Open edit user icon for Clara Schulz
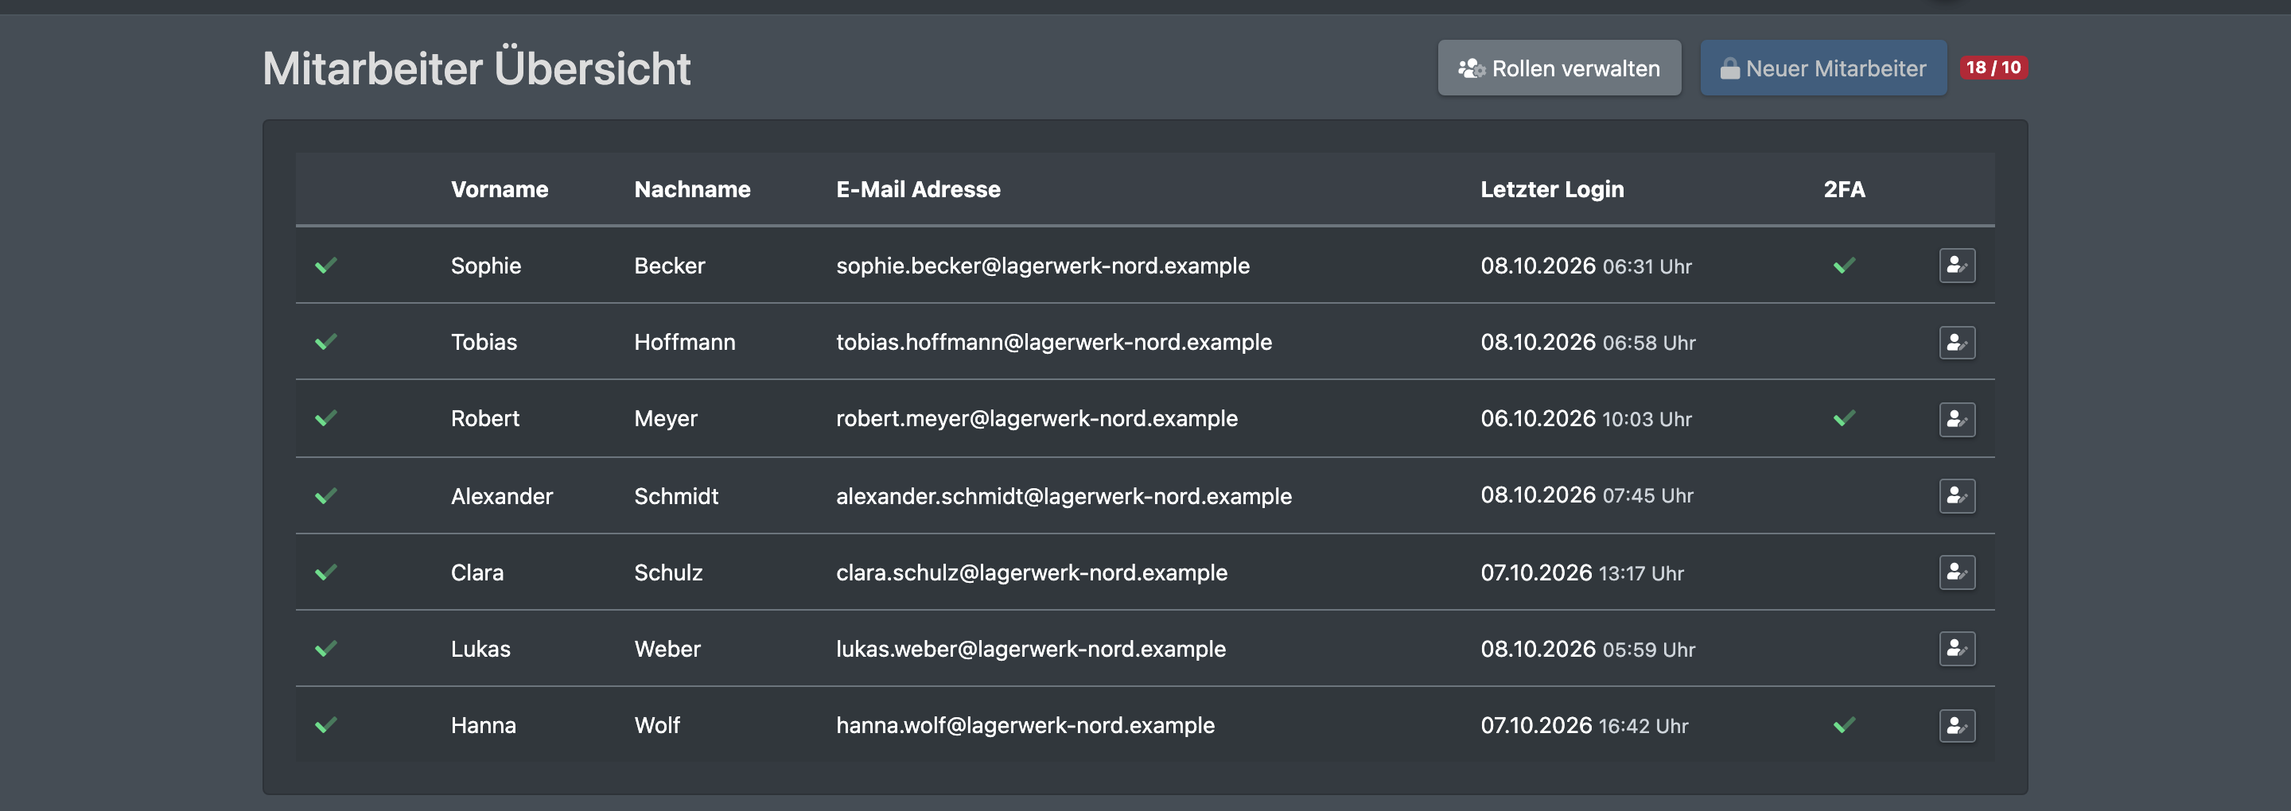The width and height of the screenshot is (2291, 811). (x=1957, y=572)
